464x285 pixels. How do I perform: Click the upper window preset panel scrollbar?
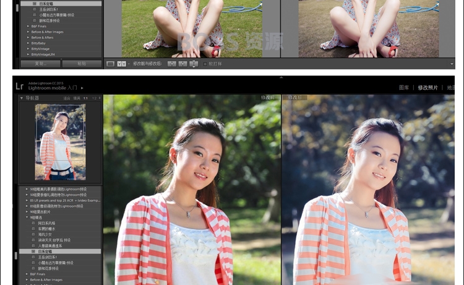click(17, 7)
